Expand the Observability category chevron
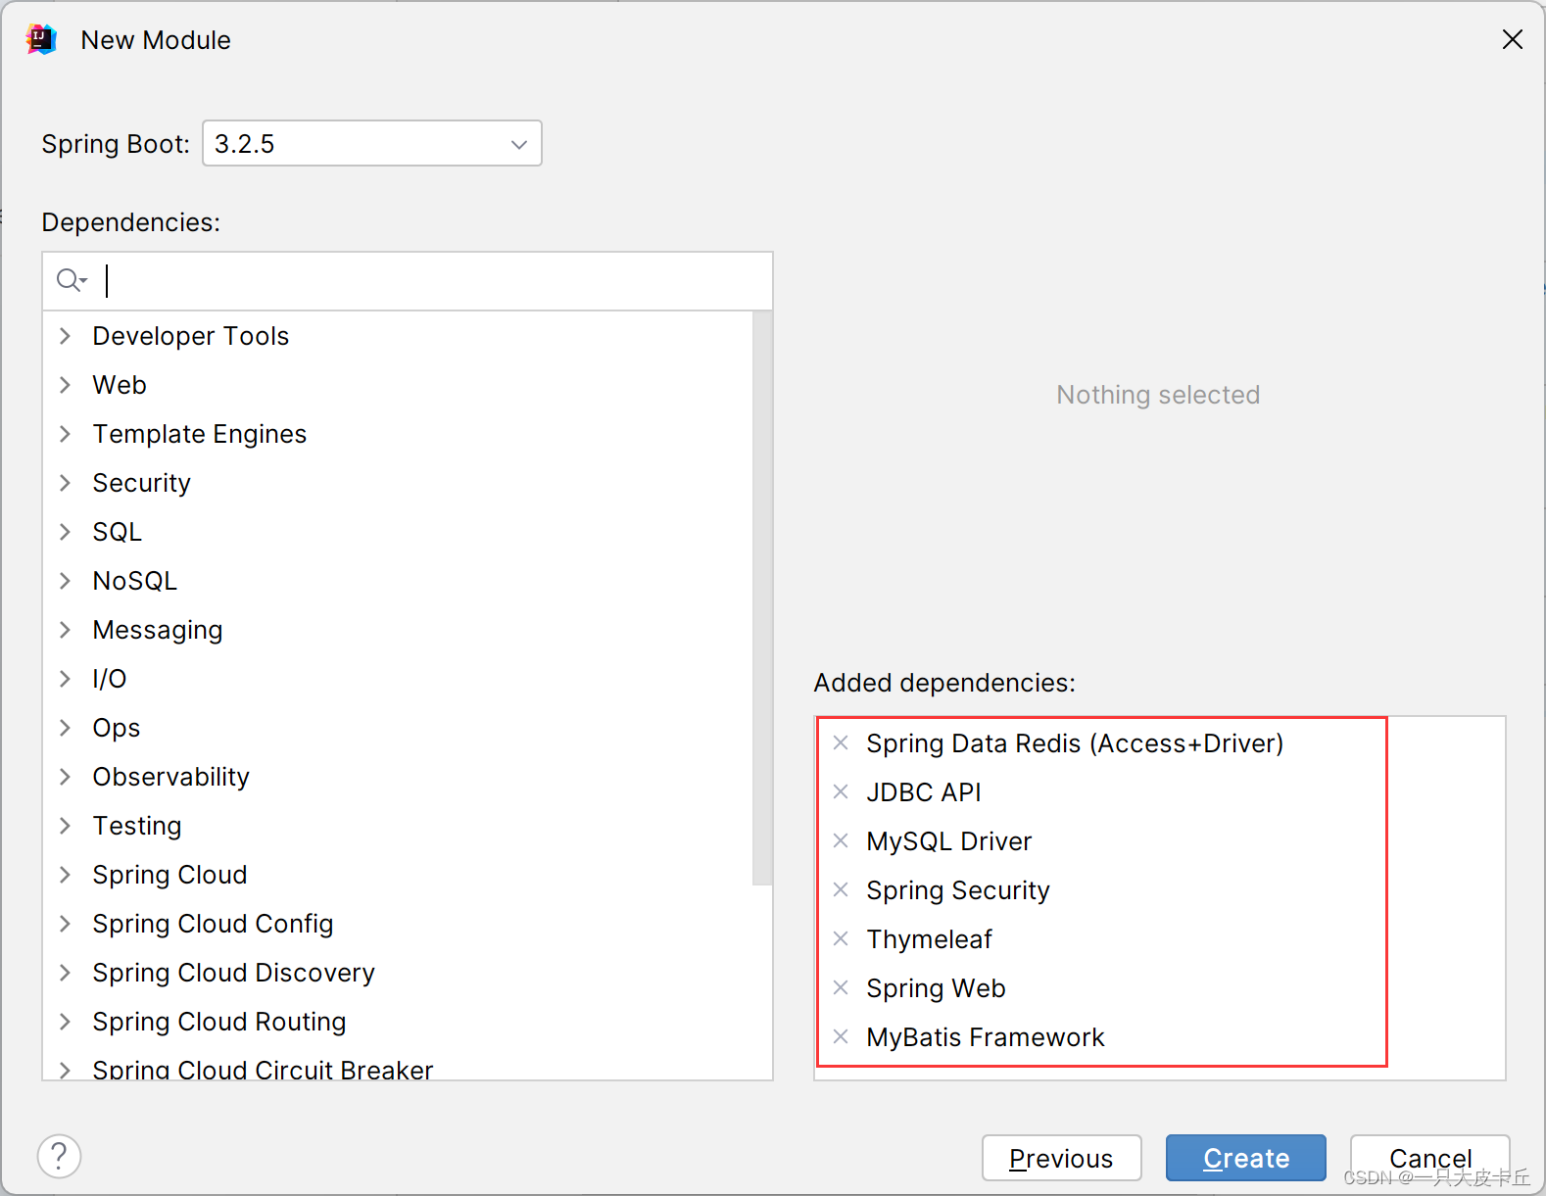Image resolution: width=1546 pixels, height=1196 pixels. pyautogui.click(x=65, y=777)
